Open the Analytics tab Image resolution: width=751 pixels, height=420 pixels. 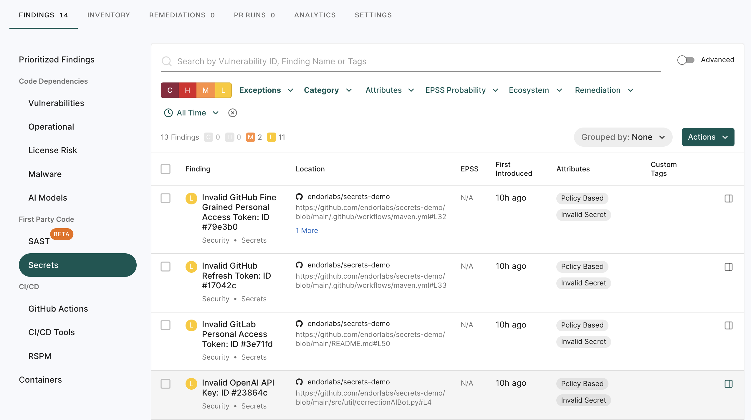[x=315, y=15]
